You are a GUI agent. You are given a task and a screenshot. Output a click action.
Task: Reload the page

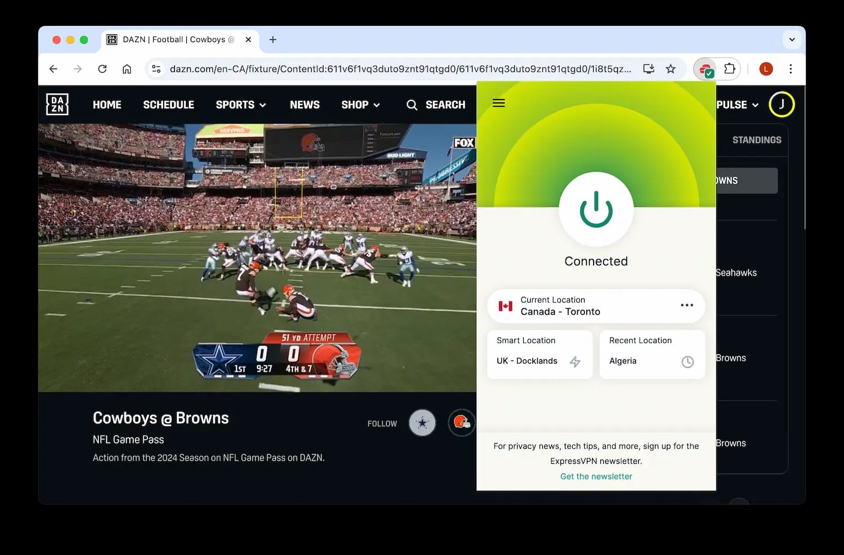(102, 69)
